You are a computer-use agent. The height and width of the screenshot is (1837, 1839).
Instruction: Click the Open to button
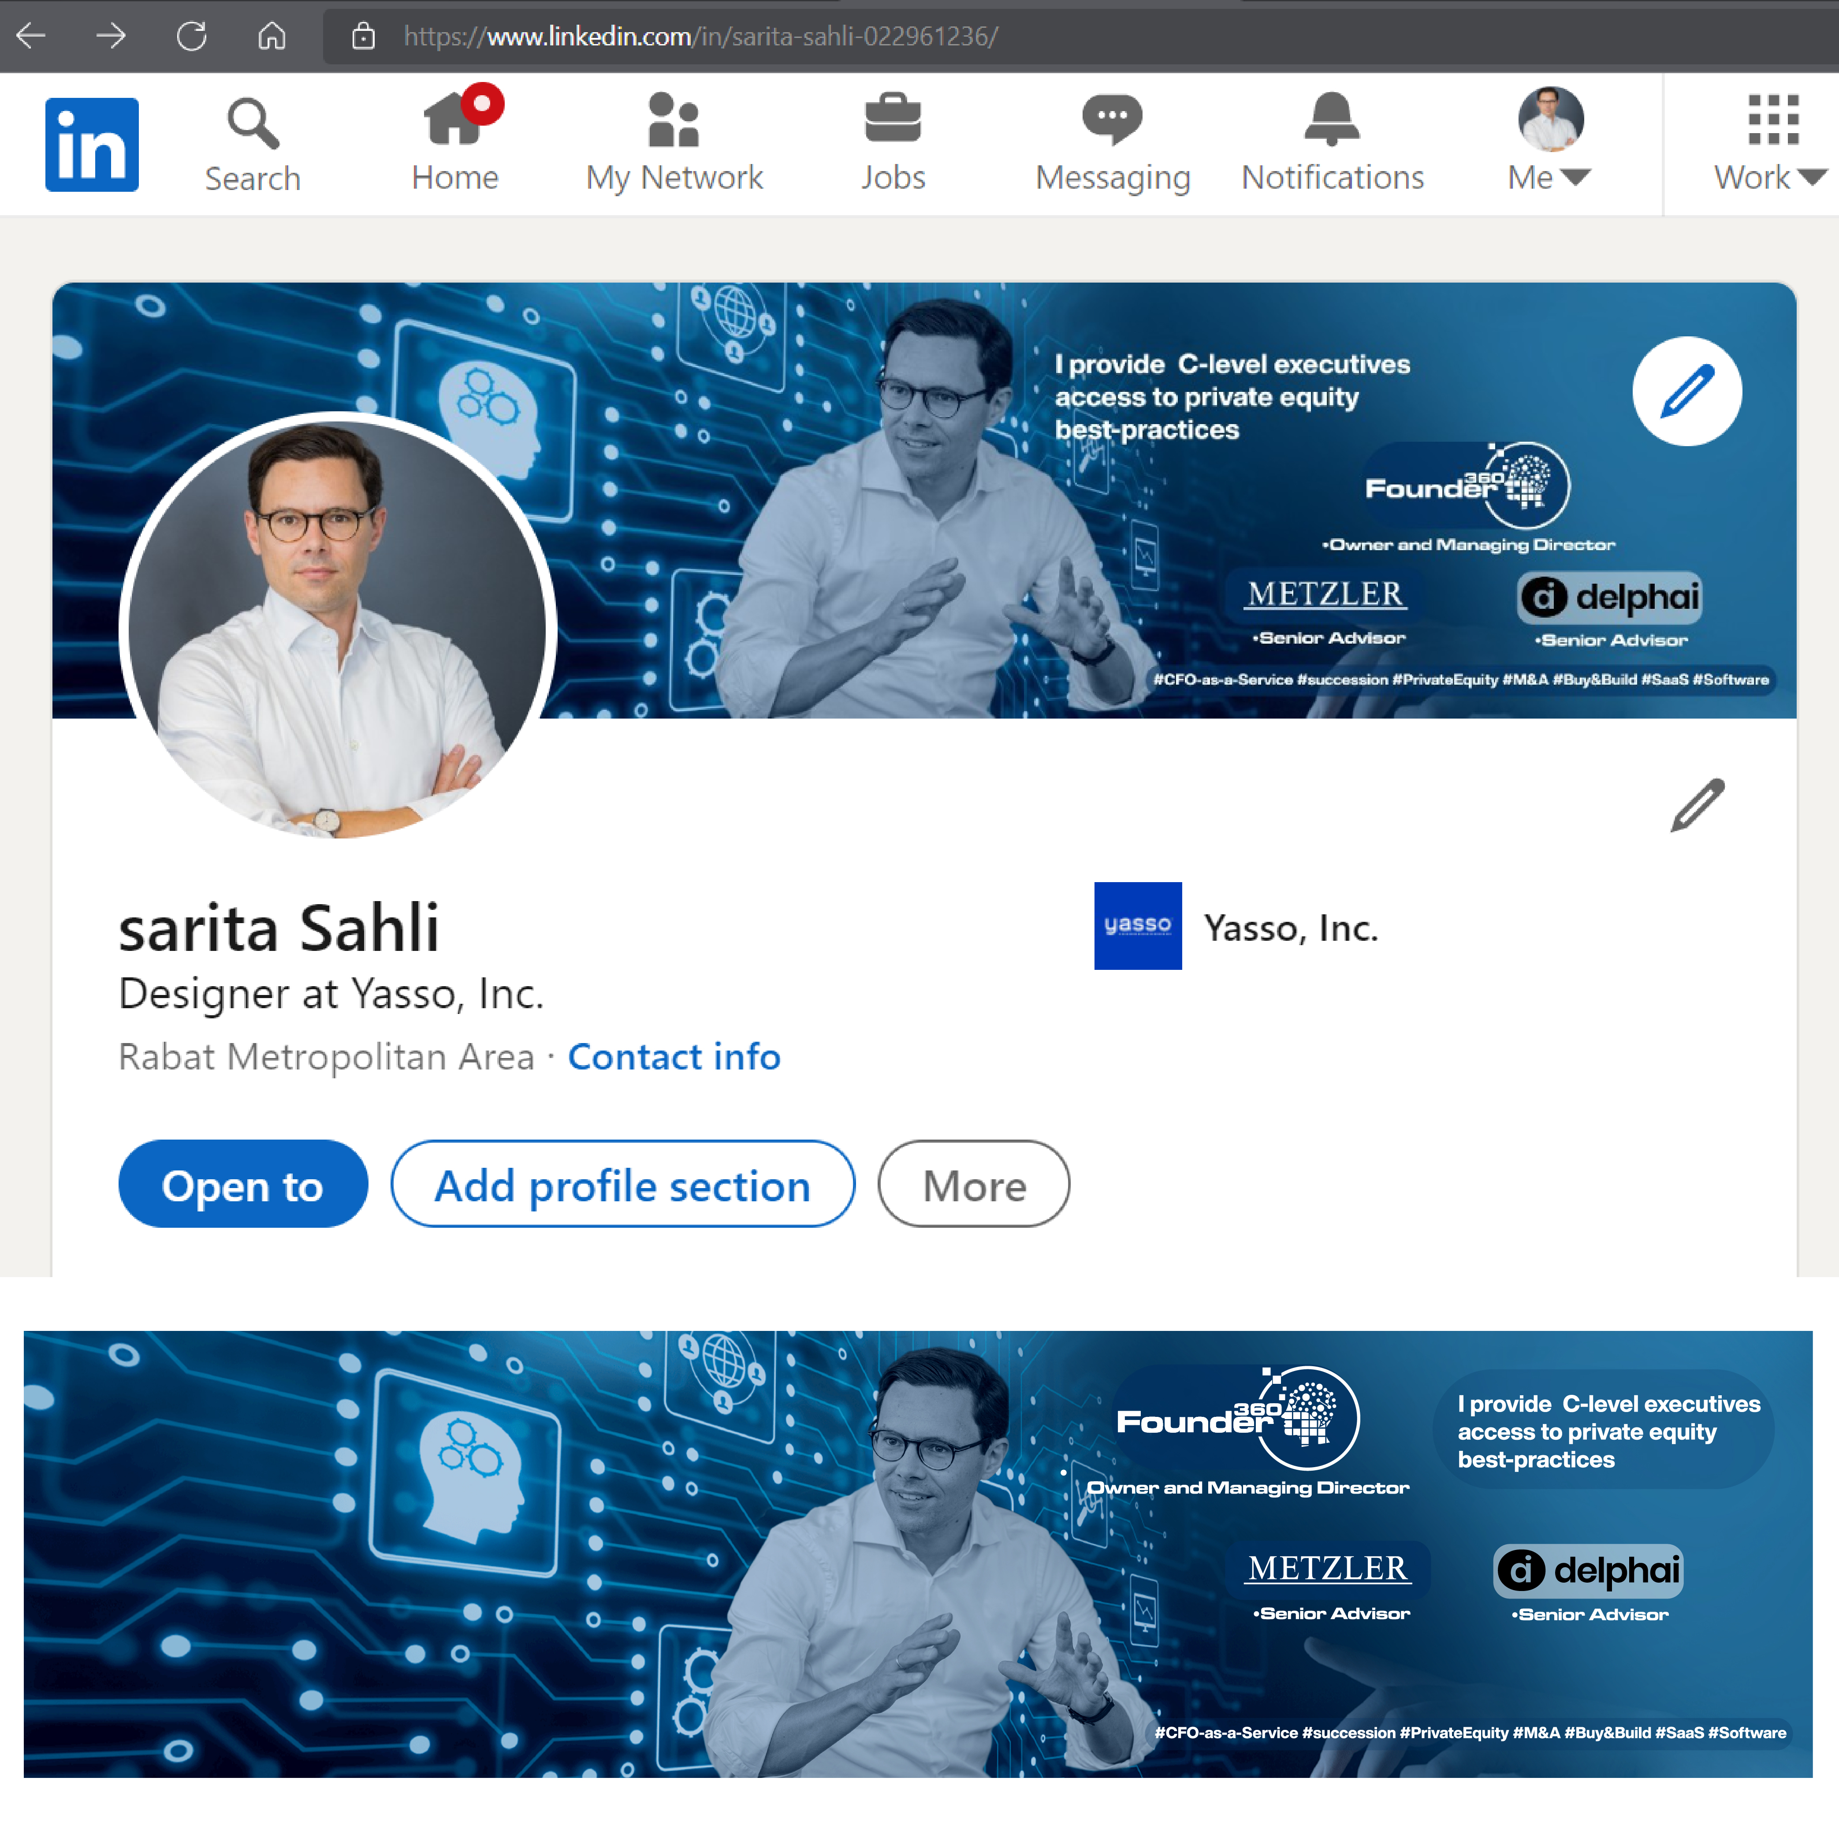(x=243, y=1184)
